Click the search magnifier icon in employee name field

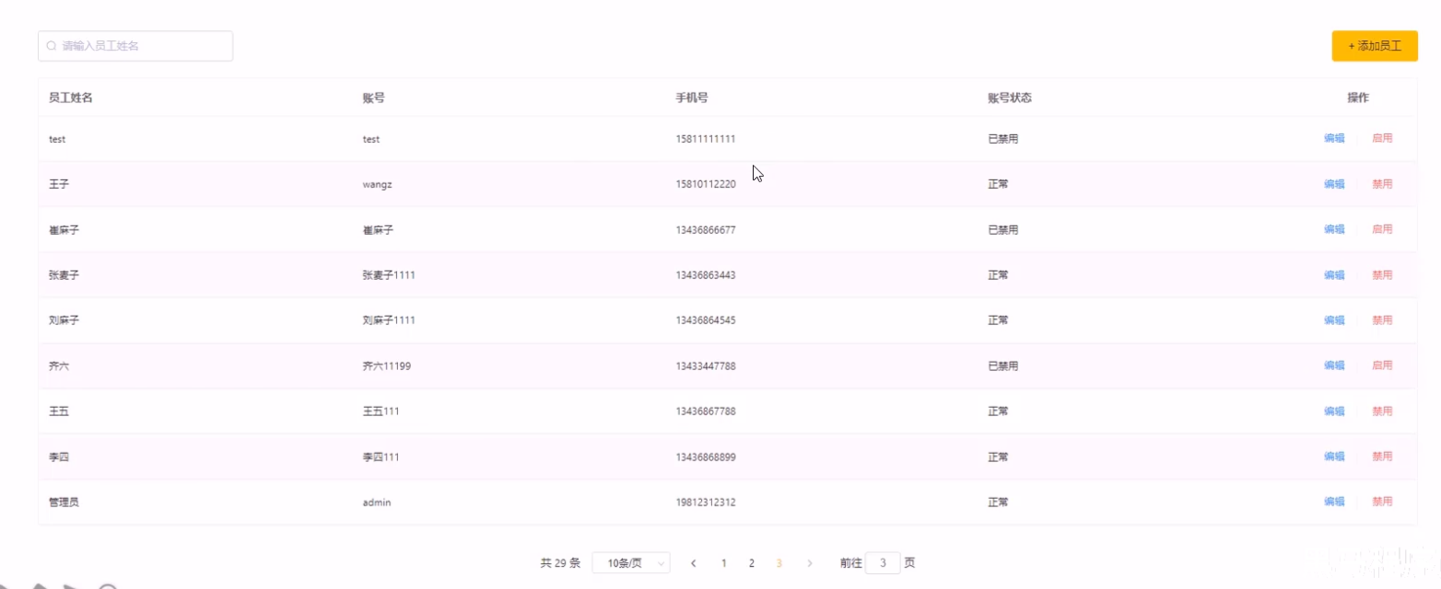coord(52,46)
